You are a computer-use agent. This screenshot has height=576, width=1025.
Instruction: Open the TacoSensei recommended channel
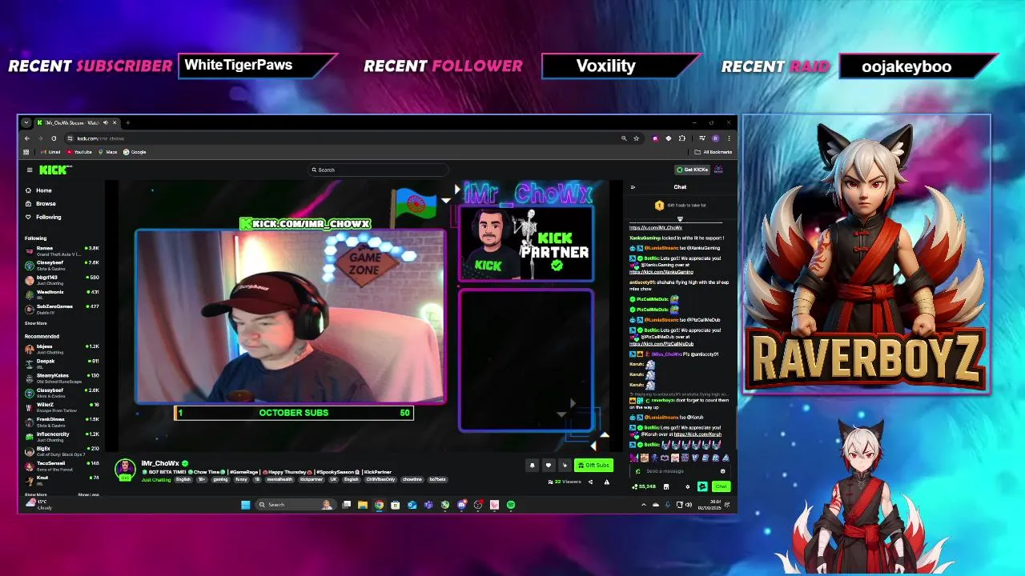pos(62,466)
